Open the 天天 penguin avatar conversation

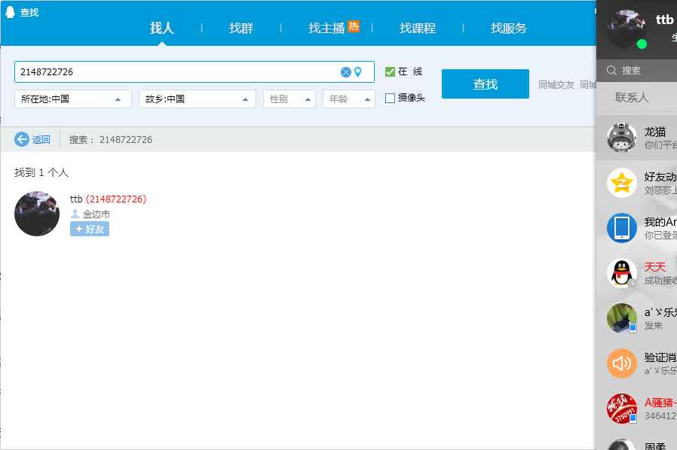(x=622, y=273)
